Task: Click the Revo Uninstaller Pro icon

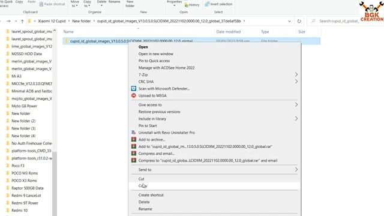Action: pos(133,133)
